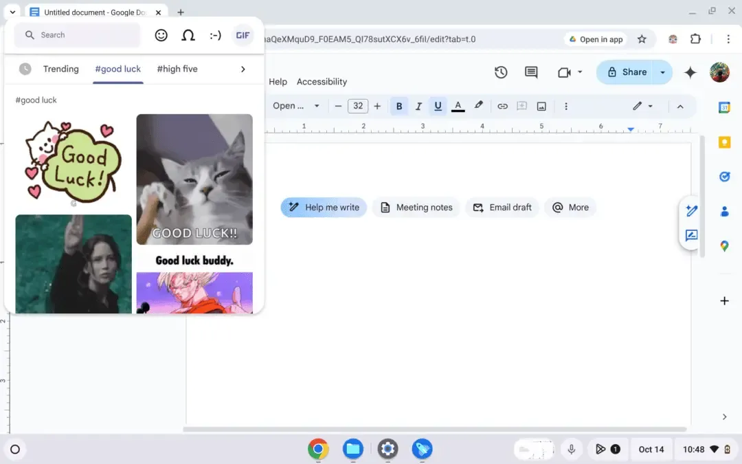Click the GIF search field
Viewport: 742px width, 464px height.
pyautogui.click(x=77, y=35)
